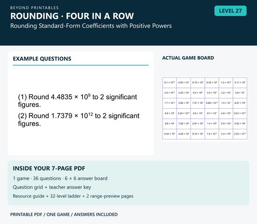Click the game board cell starting 4.5
The image size is (257, 224).
[x=212, y=93]
